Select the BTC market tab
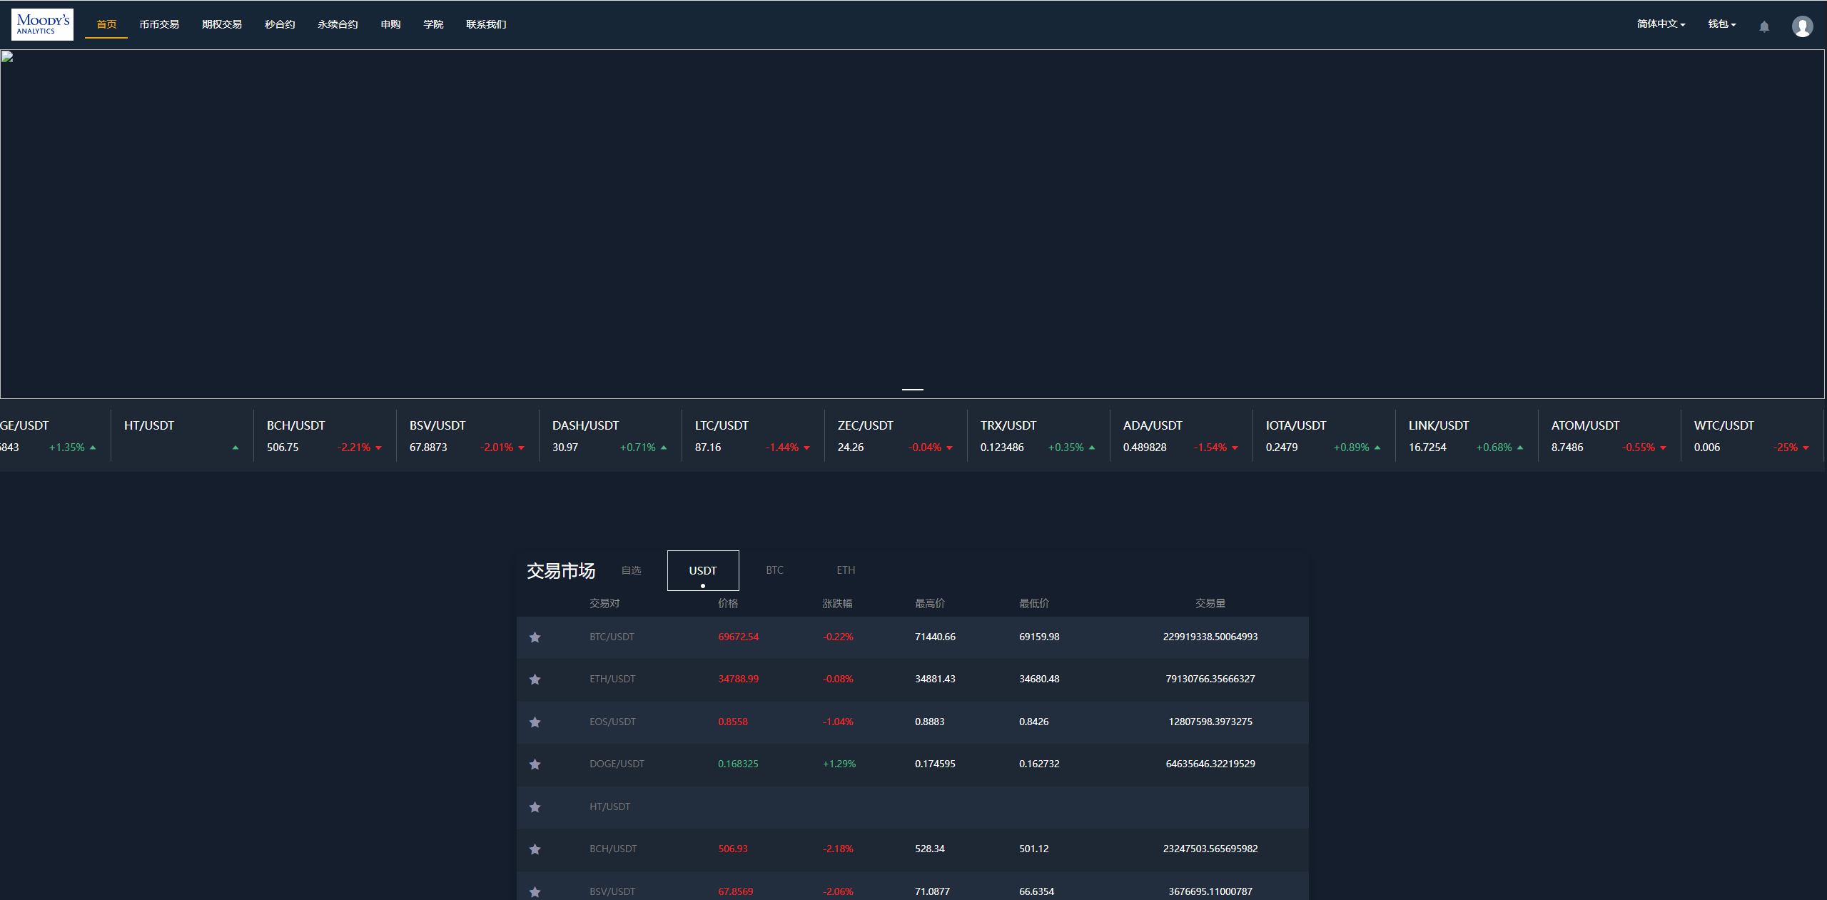Viewport: 1827px width, 900px height. pyautogui.click(x=774, y=569)
